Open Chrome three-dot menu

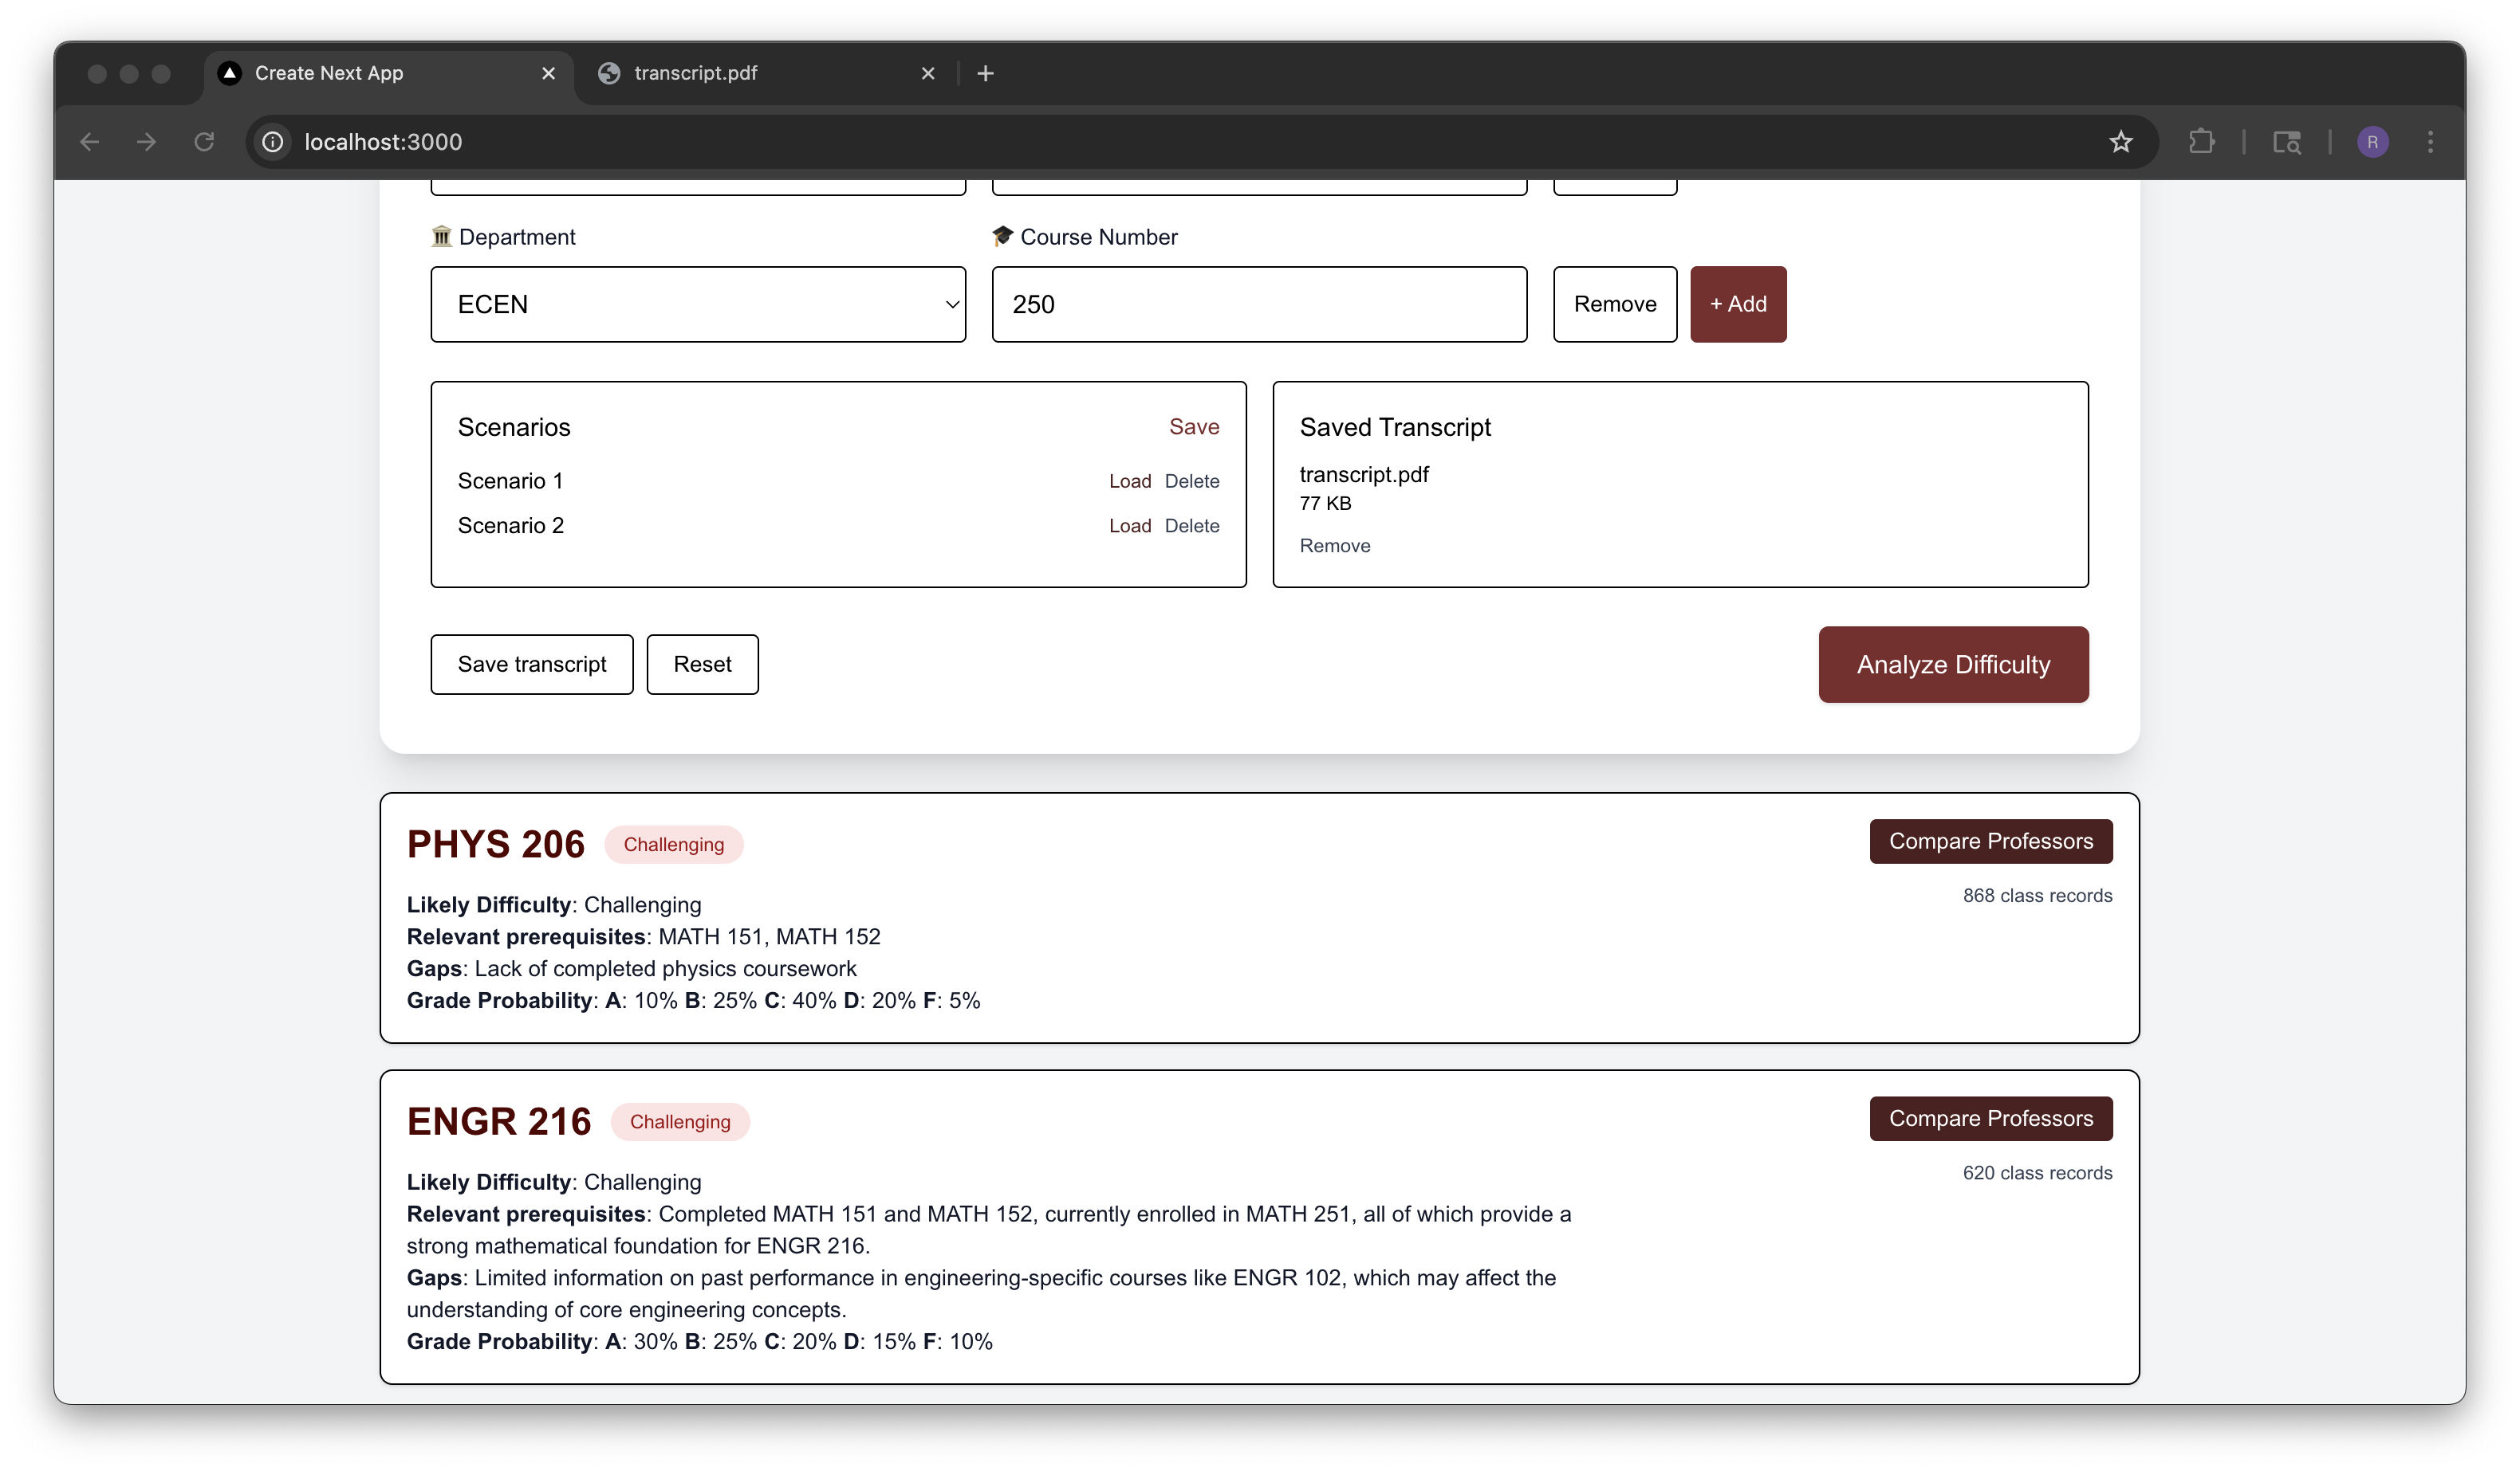[2430, 142]
